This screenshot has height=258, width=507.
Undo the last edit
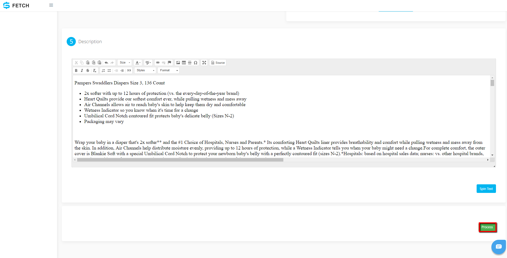(x=106, y=63)
